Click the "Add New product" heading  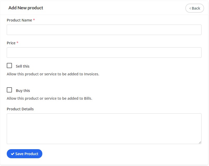26,8
